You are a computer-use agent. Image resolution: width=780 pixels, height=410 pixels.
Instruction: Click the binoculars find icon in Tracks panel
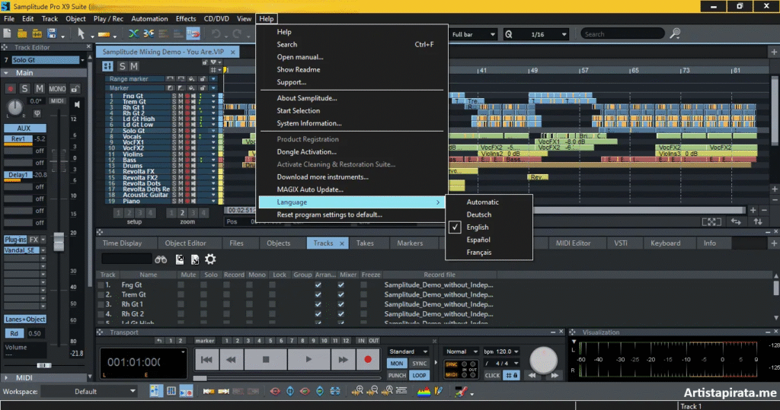[161, 259]
